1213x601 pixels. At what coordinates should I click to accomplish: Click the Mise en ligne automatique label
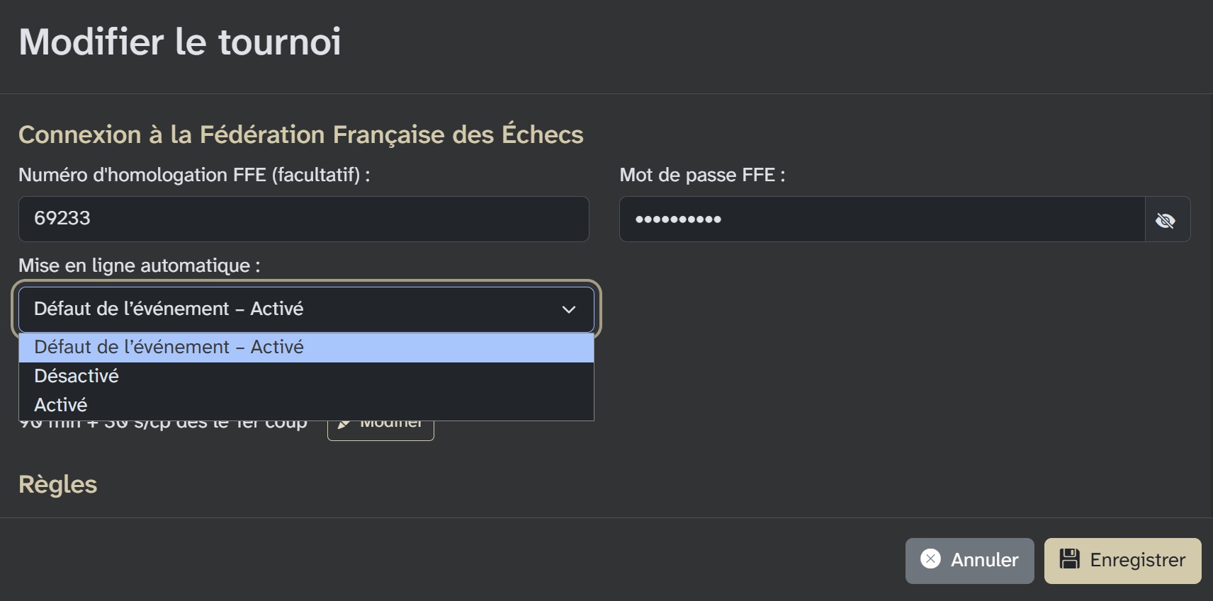click(x=140, y=265)
